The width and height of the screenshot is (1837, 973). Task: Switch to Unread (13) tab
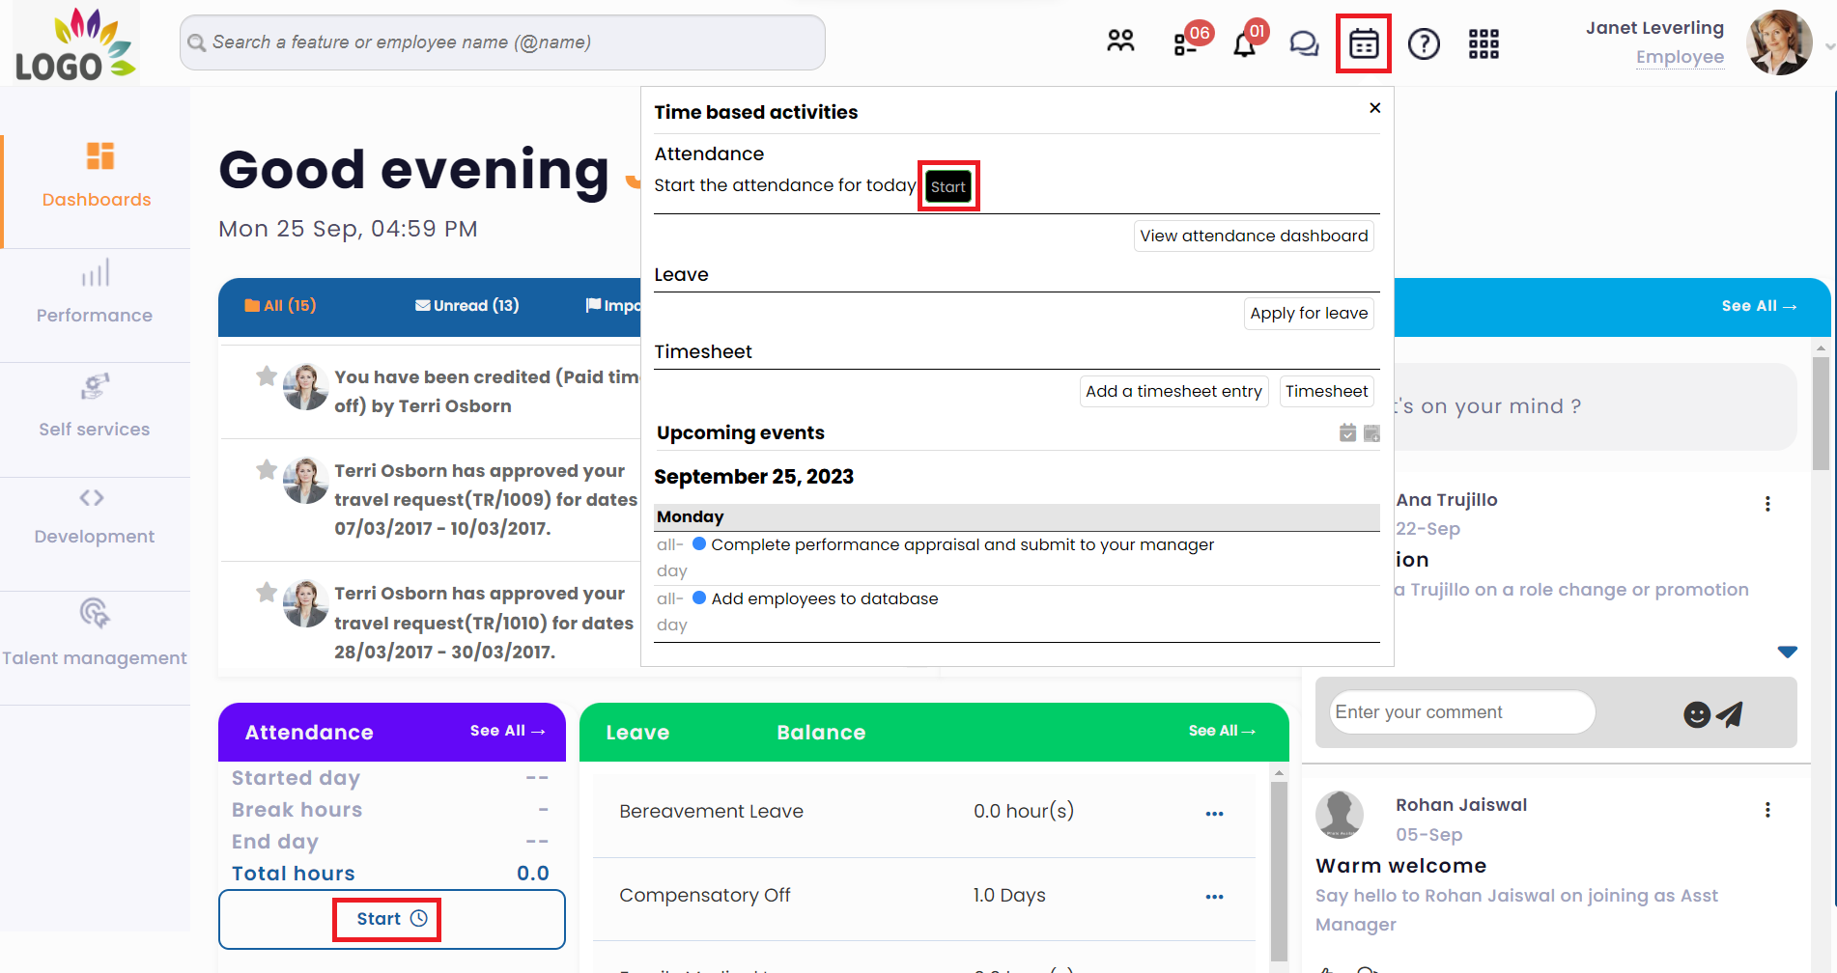[467, 306]
